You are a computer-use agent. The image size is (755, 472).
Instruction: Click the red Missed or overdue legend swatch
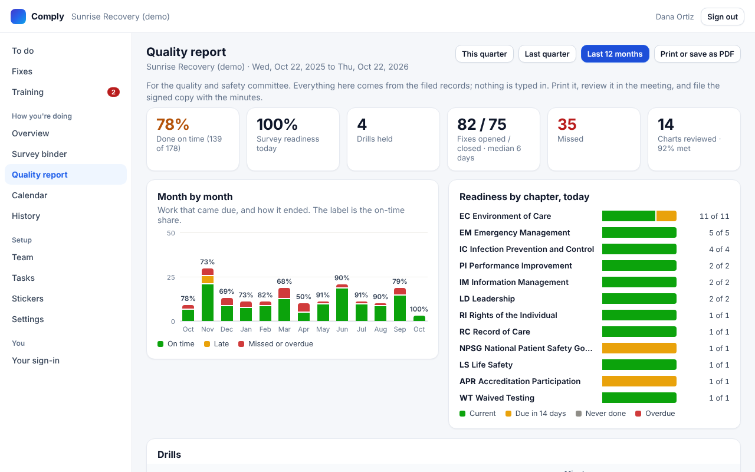[241, 344]
